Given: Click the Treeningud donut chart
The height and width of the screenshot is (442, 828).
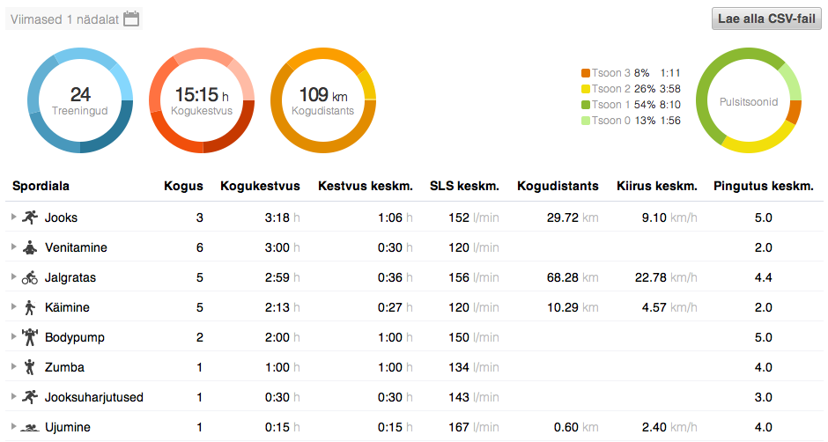Looking at the screenshot, I should (x=80, y=99).
